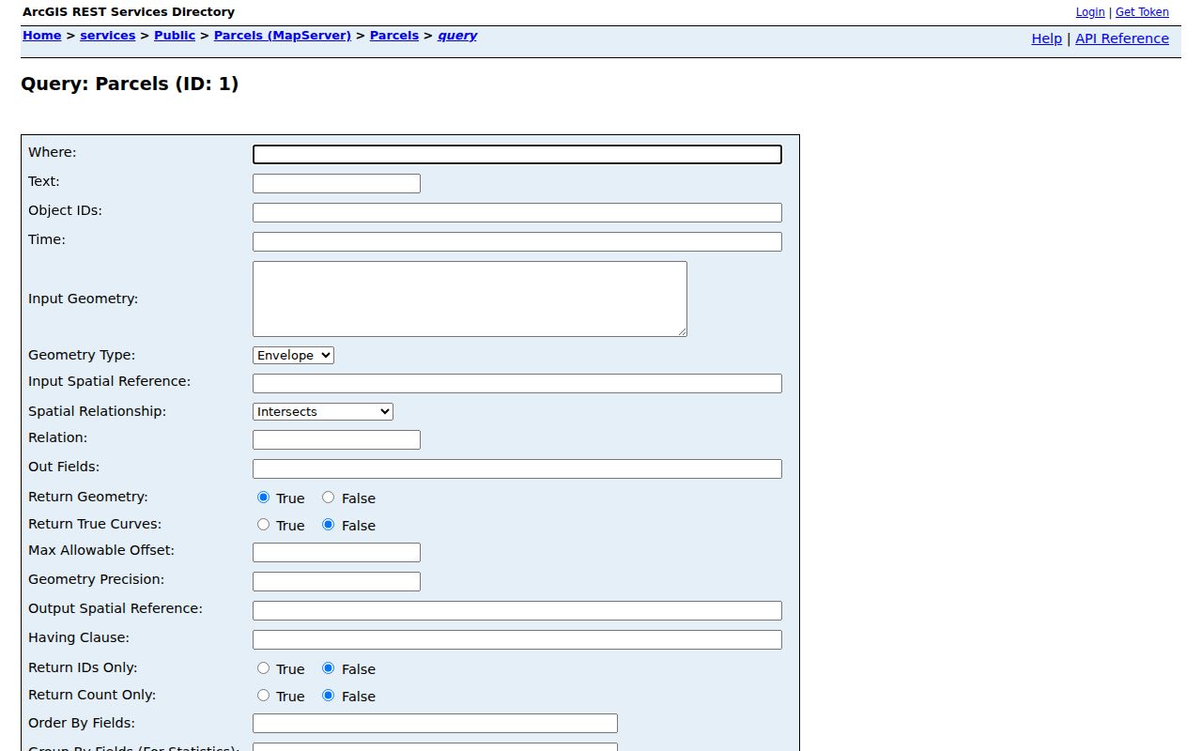Focus the Geometry Precision field

(x=336, y=581)
